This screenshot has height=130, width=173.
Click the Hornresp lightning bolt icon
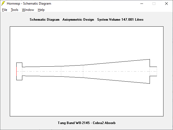point(3,4)
